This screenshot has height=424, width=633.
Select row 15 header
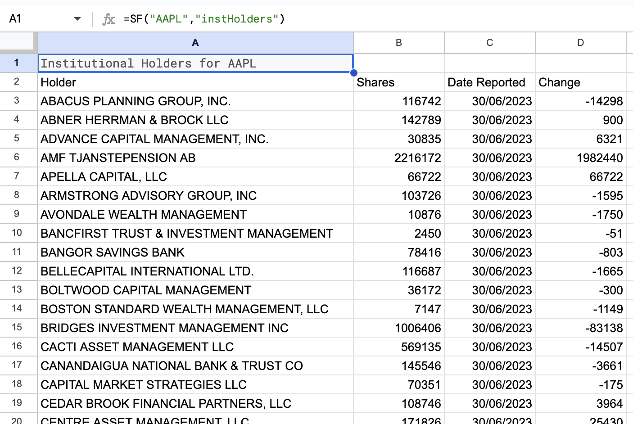coord(18,328)
